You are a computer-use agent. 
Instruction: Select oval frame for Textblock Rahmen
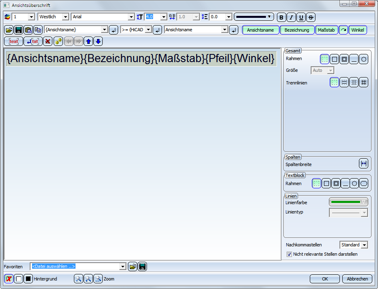tap(364, 183)
